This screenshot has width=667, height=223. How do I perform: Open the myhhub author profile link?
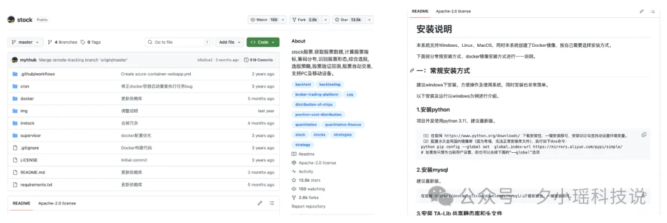coord(28,60)
